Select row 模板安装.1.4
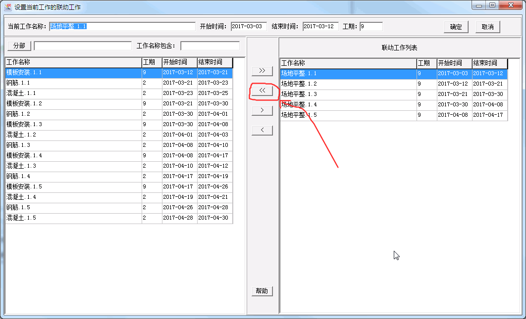The width and height of the screenshot is (526, 319). pos(119,156)
